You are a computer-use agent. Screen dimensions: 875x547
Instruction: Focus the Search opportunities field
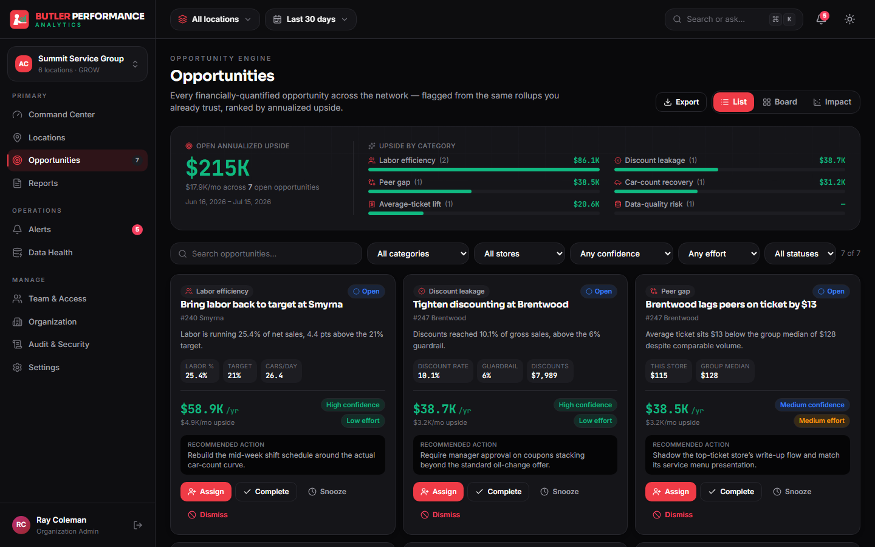[266, 254]
